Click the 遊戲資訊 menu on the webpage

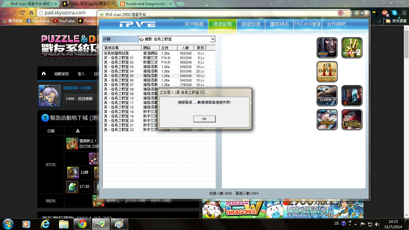(61, 74)
